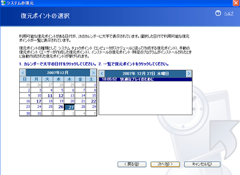
Task: Click the help question mark icon
Action: tap(218, 13)
